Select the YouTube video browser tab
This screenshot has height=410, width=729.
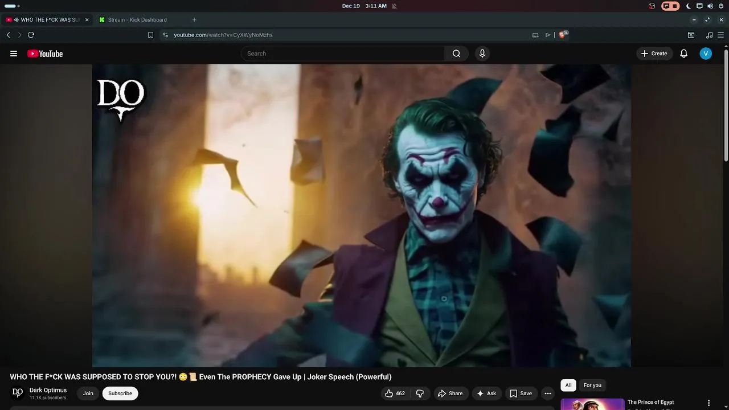(46, 20)
